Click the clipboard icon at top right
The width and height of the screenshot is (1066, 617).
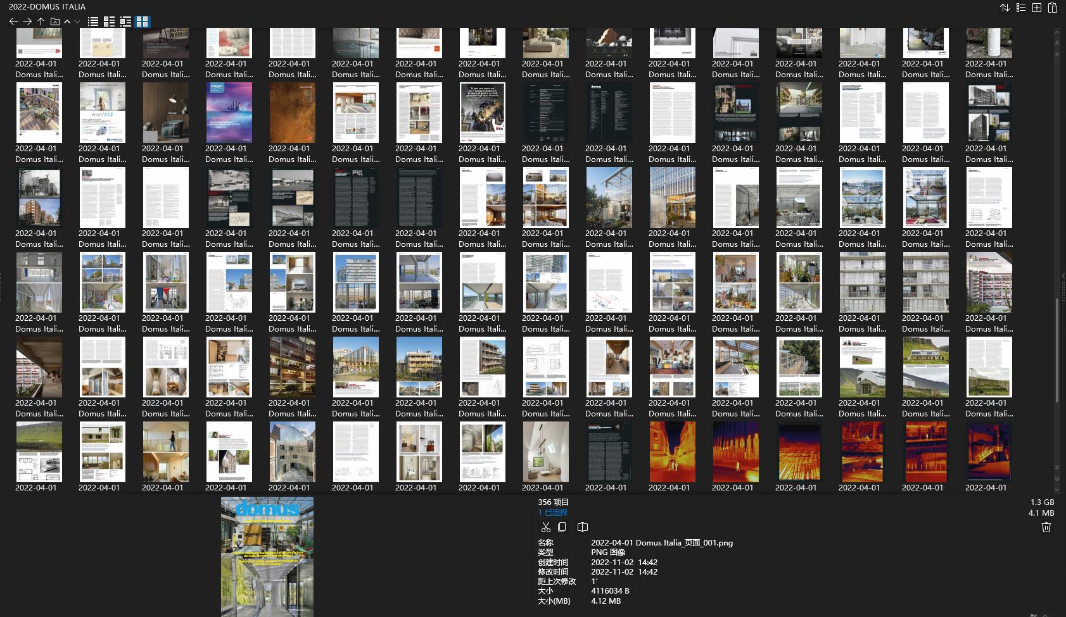click(x=1053, y=8)
